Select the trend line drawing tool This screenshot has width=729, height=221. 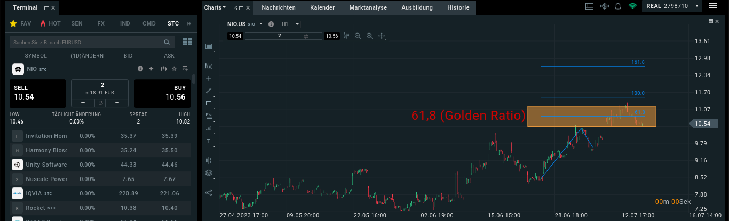(x=209, y=91)
